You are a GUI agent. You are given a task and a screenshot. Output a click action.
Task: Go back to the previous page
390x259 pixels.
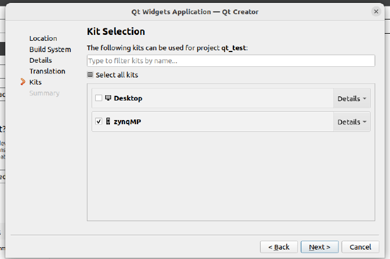click(x=278, y=247)
